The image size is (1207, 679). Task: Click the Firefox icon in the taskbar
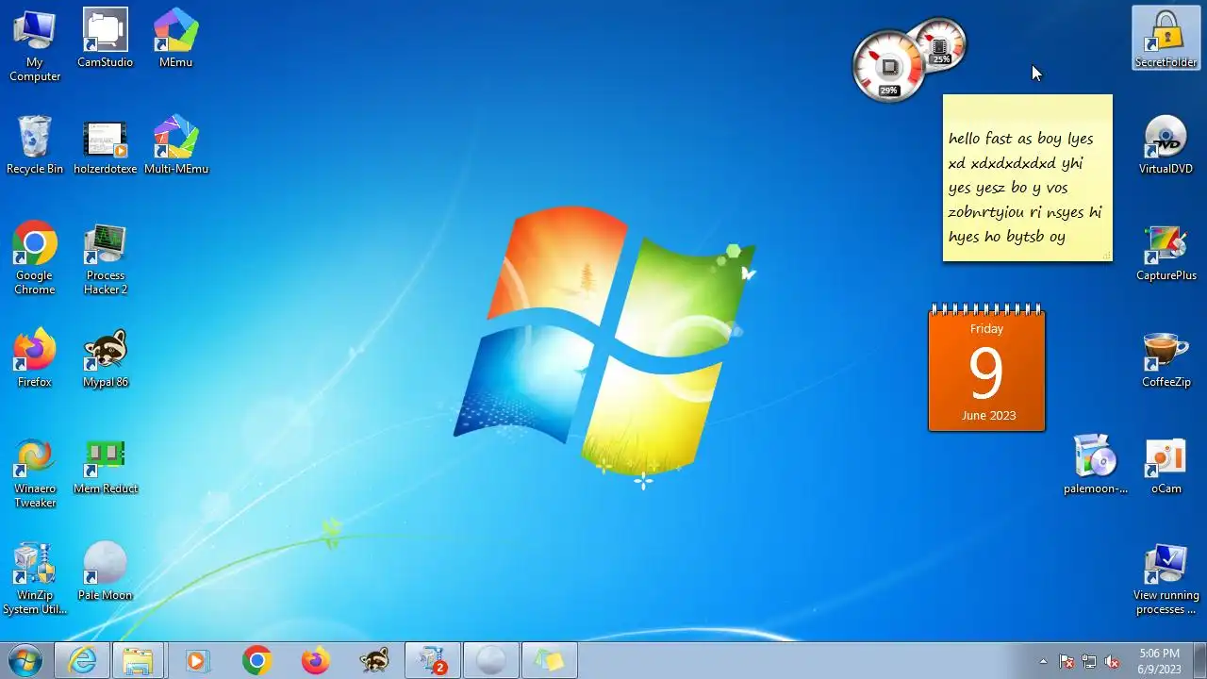tap(315, 661)
